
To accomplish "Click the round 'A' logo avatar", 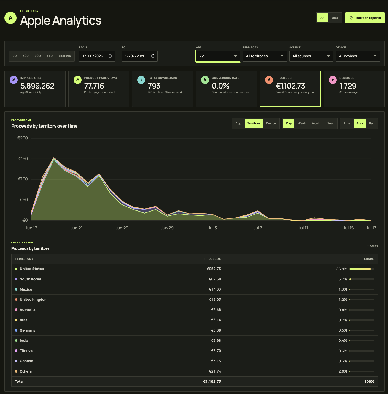I will coord(10,18).
